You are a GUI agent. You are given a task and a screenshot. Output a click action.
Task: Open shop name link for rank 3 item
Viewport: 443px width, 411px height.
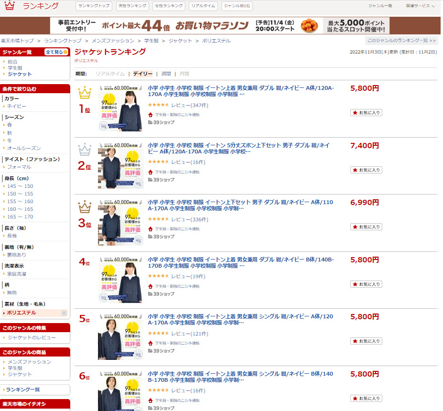[177, 229]
